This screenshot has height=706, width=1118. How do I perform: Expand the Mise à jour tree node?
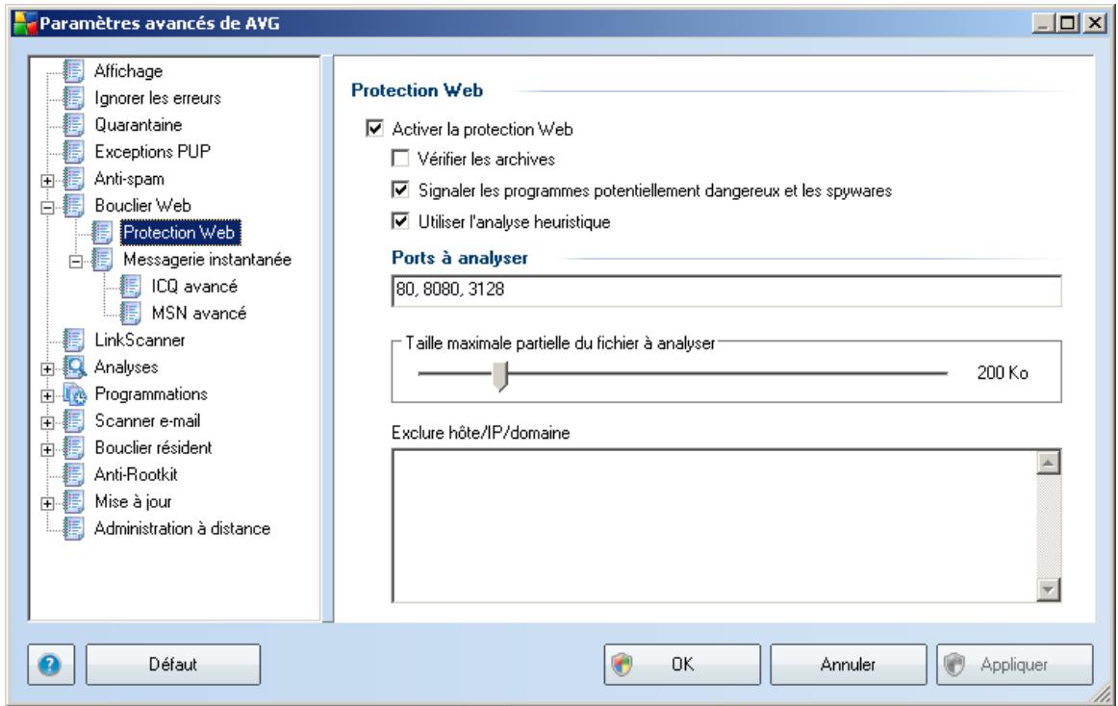47,503
